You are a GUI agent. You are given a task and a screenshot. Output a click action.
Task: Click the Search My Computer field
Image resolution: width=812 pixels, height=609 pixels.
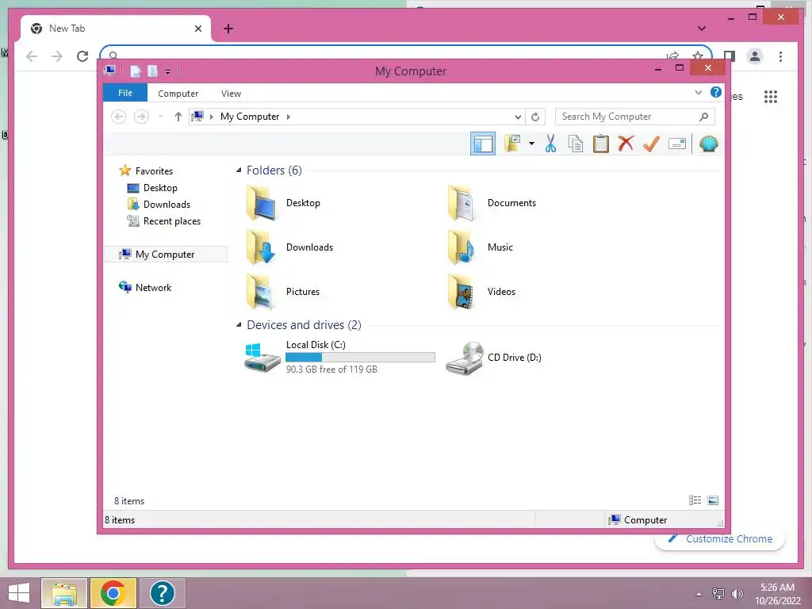(x=635, y=117)
